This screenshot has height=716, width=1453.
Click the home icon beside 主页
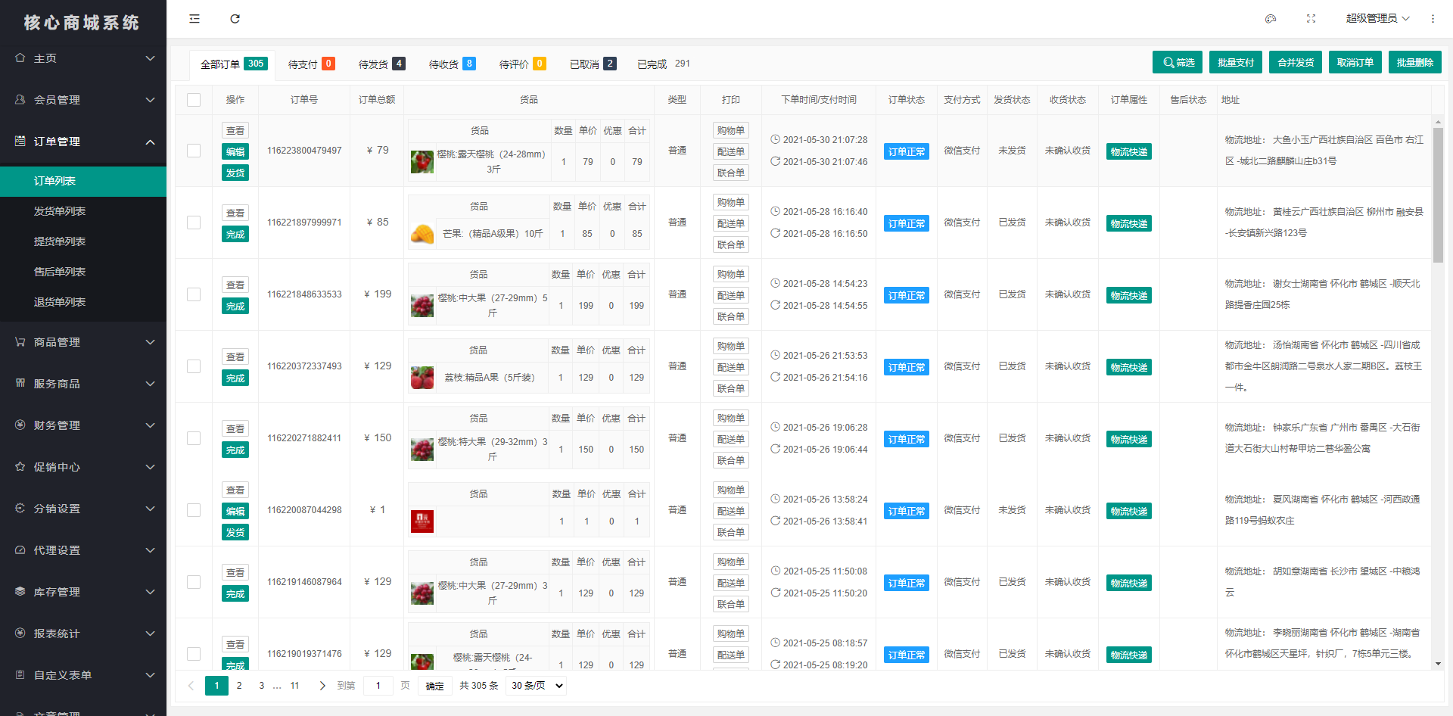(x=20, y=58)
